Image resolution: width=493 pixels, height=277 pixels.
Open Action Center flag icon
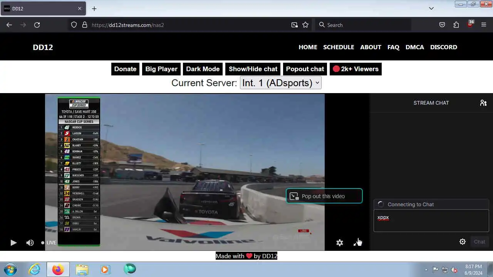(435, 270)
